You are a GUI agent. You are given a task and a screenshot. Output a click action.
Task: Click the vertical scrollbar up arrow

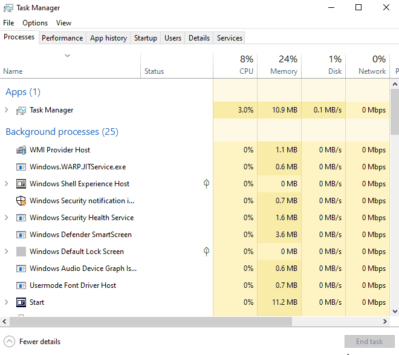[x=395, y=84]
